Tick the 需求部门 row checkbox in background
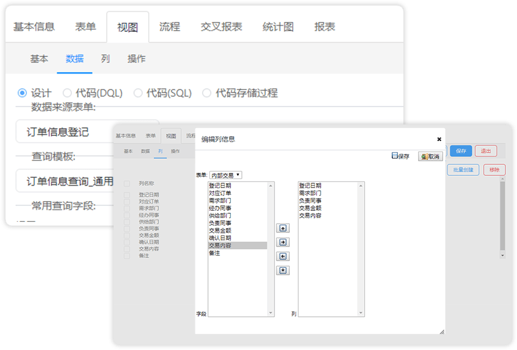The image size is (517, 350). pyautogui.click(x=127, y=208)
